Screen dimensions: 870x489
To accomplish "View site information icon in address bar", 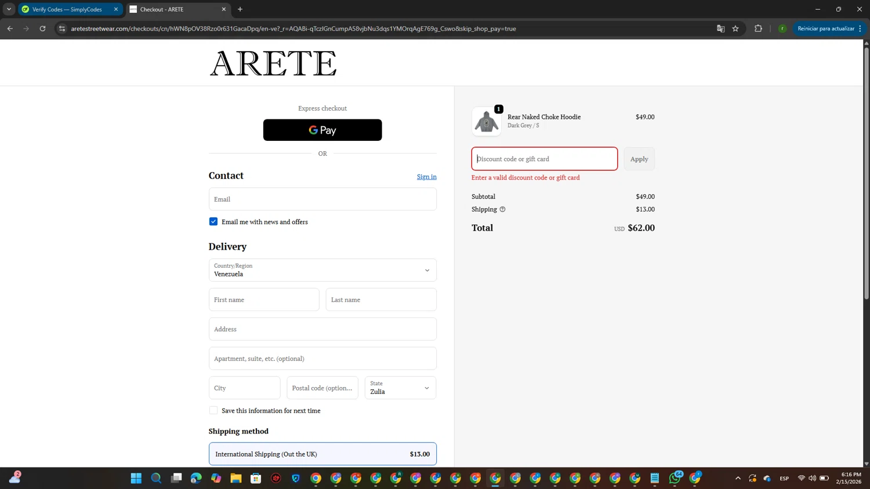I will pyautogui.click(x=62, y=28).
